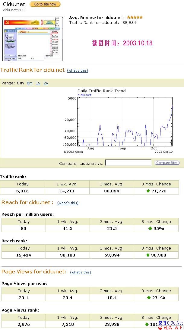This screenshot has height=330, width=184.
Task: Click green arrow beside 38,300 reach rank
Action: 148,255
